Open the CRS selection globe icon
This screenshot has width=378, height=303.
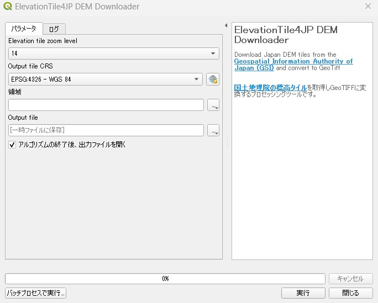tap(213, 79)
